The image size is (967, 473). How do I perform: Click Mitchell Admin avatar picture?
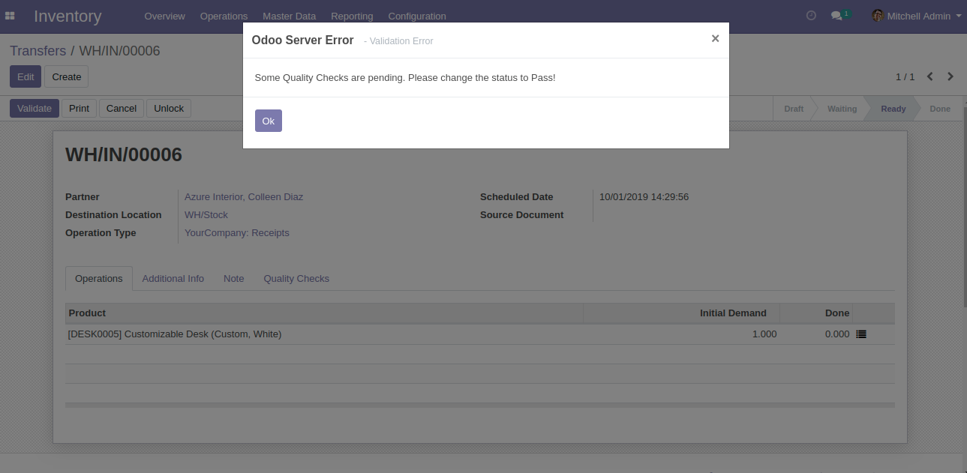pyautogui.click(x=878, y=16)
